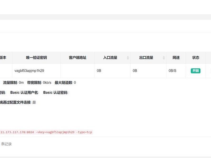Viewport: 211px width, 158px height.
Task: Click the 状态 column header
Action: [x=196, y=58]
